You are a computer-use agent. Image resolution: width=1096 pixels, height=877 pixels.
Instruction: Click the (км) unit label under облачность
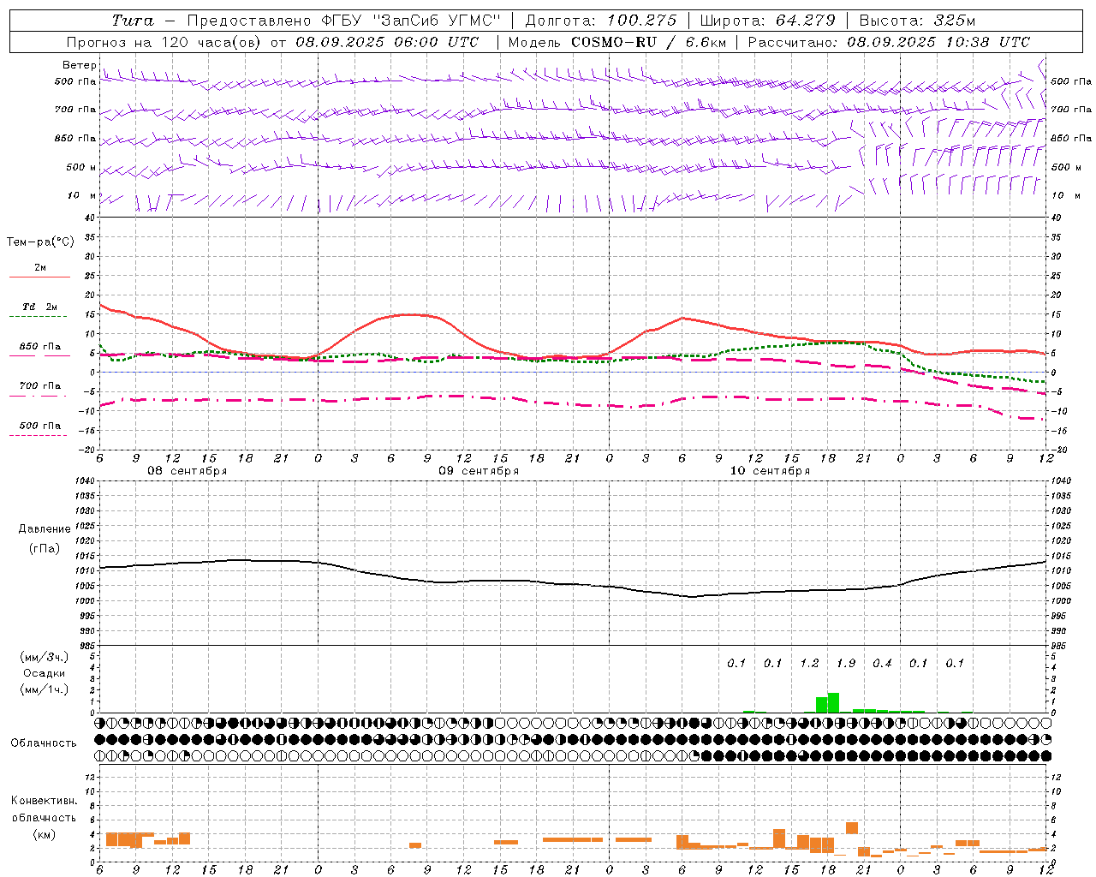click(x=45, y=834)
